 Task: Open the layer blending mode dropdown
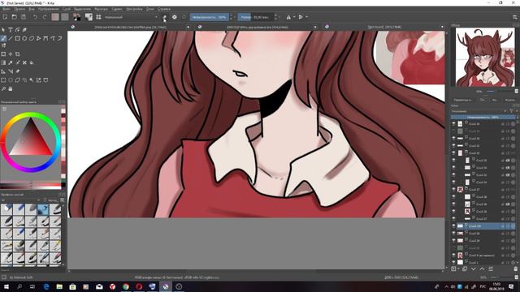(479, 111)
